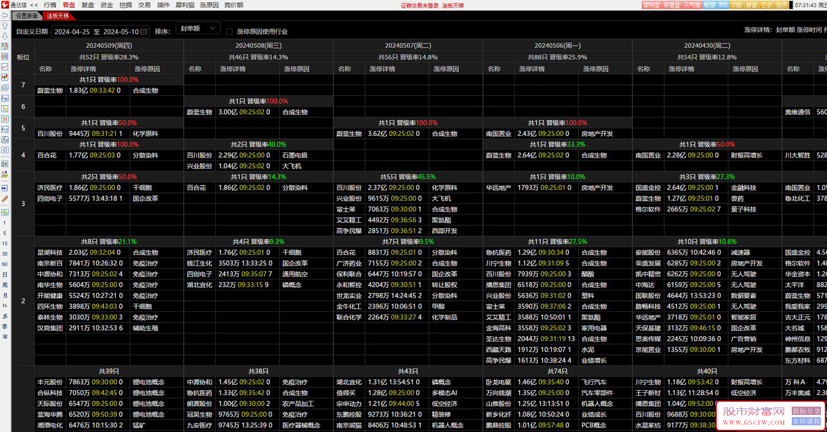Click the pencil drawing tool icon
The image size is (827, 432).
[x=5, y=198]
